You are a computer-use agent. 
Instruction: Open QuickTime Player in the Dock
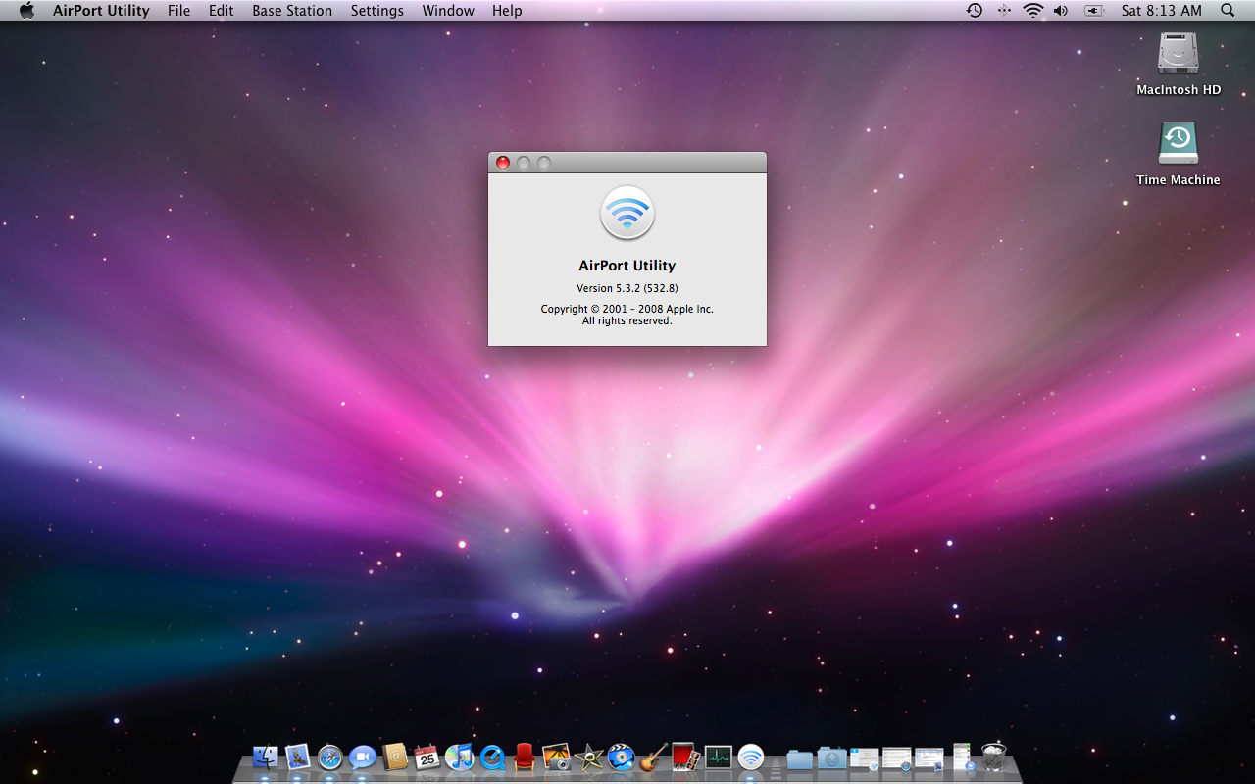[x=492, y=758]
